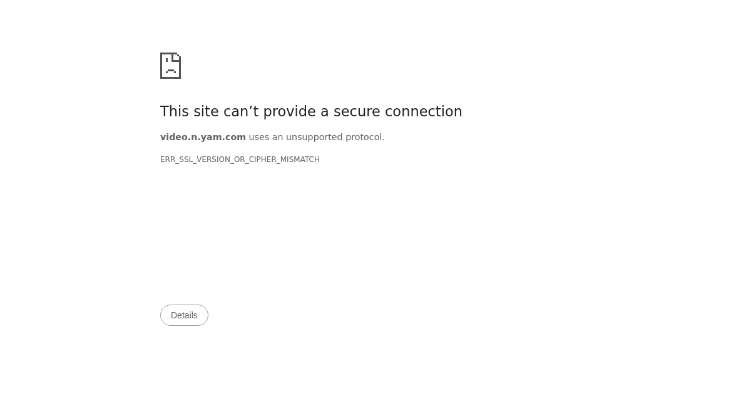Click the word "can't" in the heading
The height and width of the screenshot is (394, 751).
241,111
